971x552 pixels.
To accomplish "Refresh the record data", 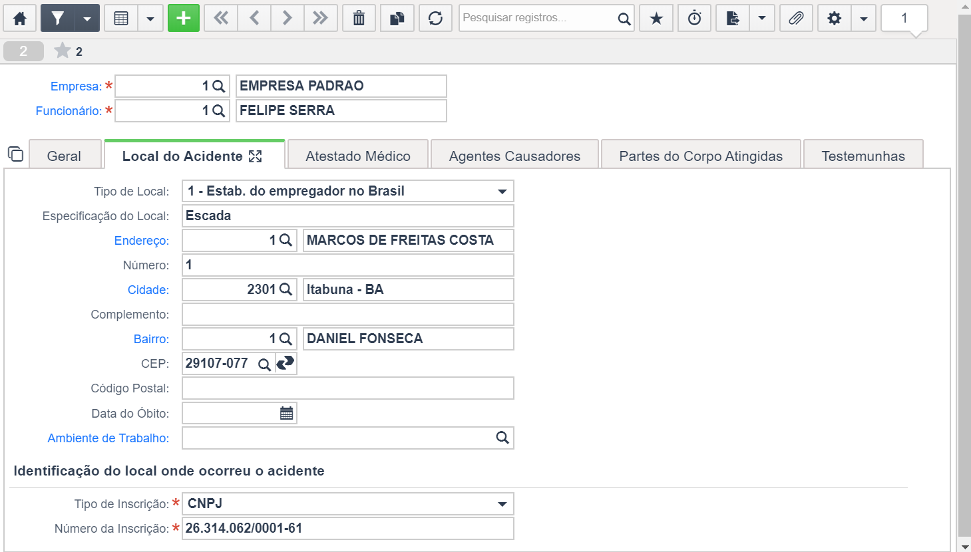I will (435, 18).
